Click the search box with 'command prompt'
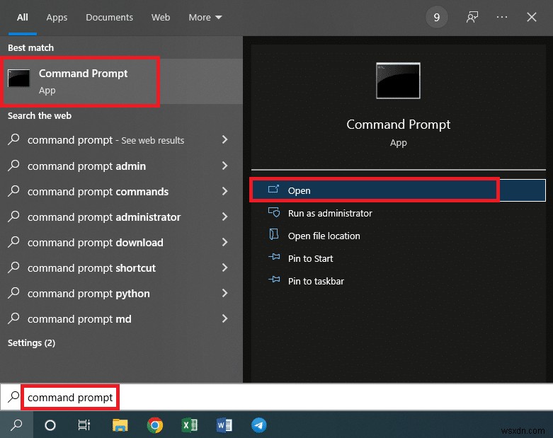 (x=70, y=398)
